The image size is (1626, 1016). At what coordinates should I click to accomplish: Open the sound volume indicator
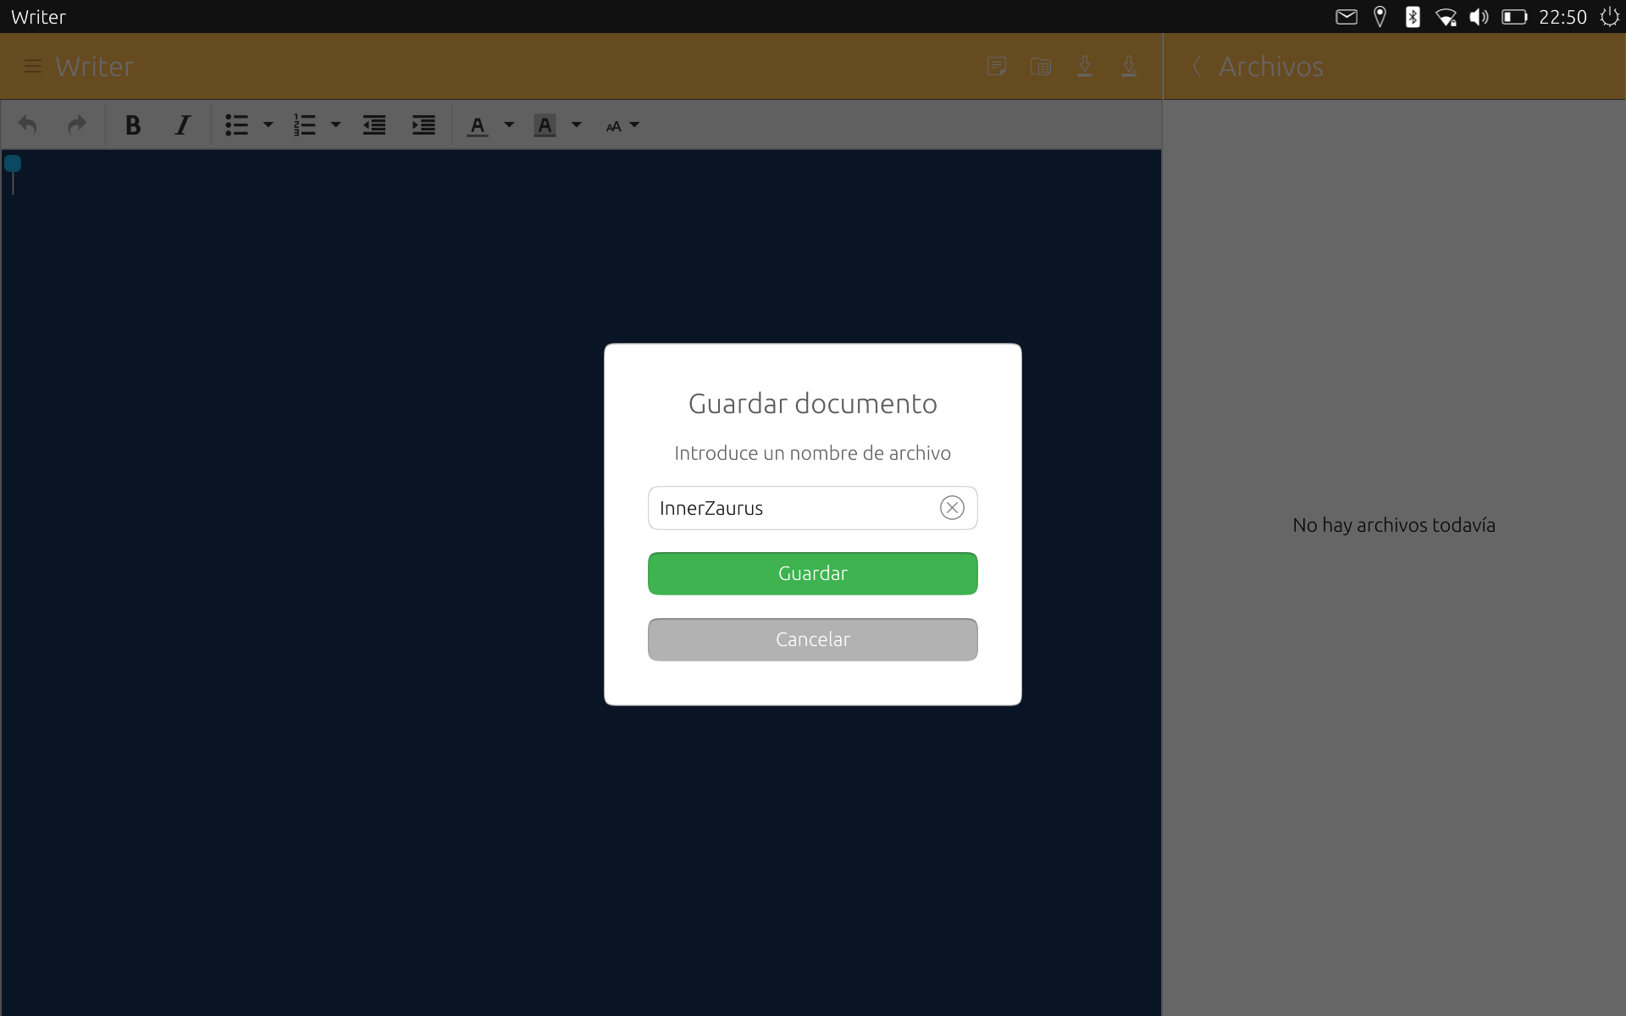coord(1479,17)
